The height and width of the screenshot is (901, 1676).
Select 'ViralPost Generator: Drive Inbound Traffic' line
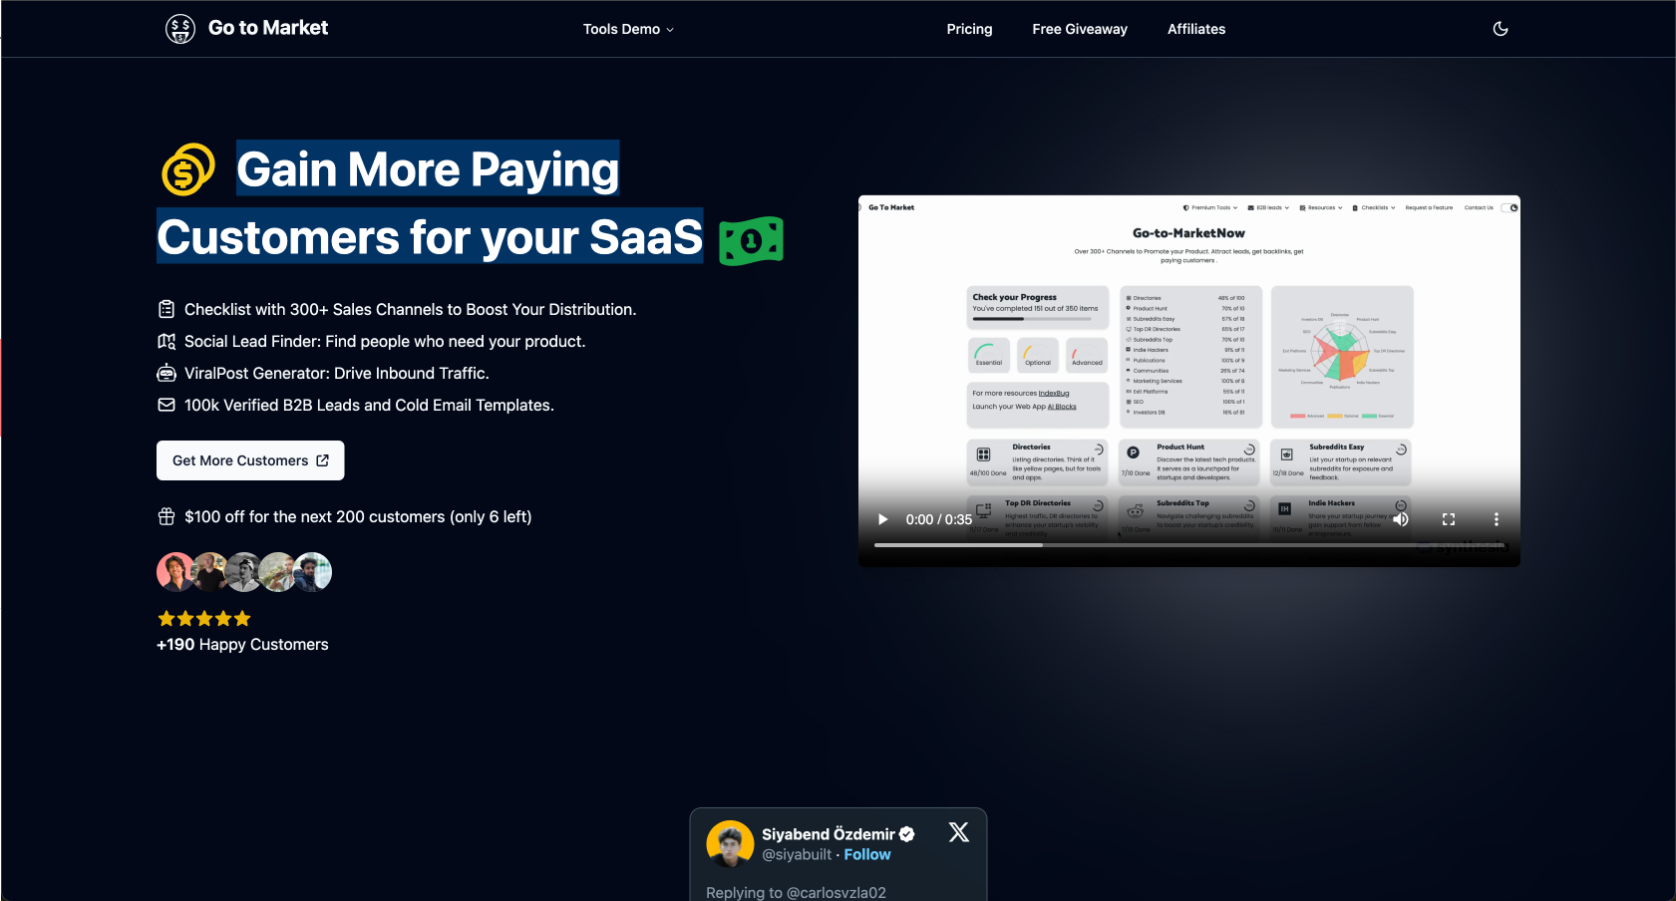click(336, 373)
